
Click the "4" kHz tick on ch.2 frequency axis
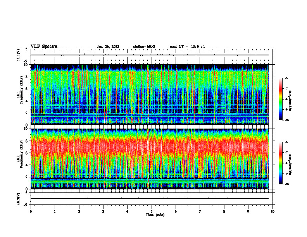(27, 165)
